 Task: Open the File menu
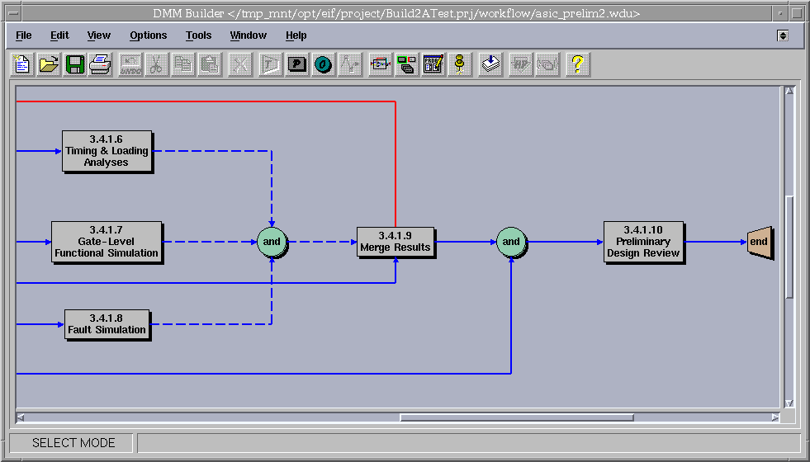pyautogui.click(x=24, y=35)
